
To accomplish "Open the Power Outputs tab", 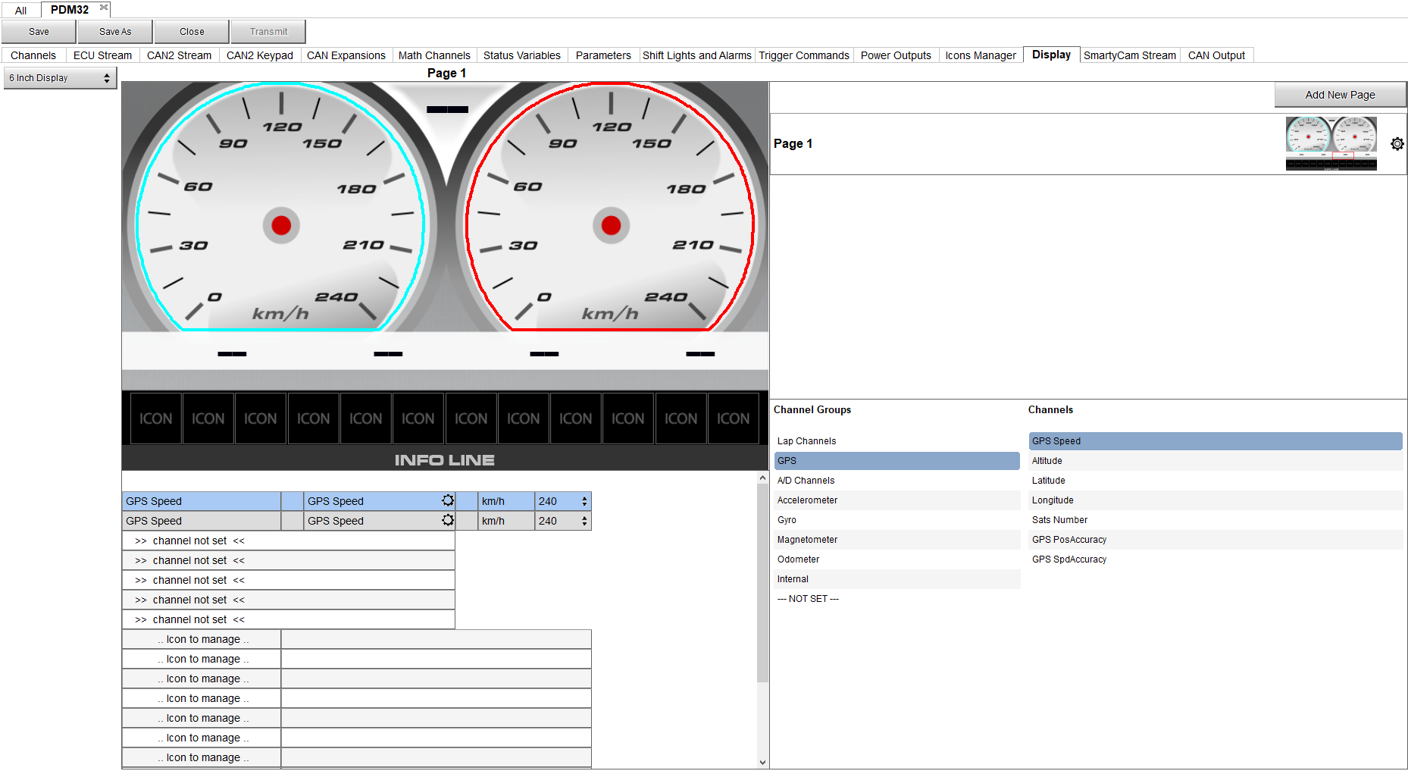I will [895, 55].
